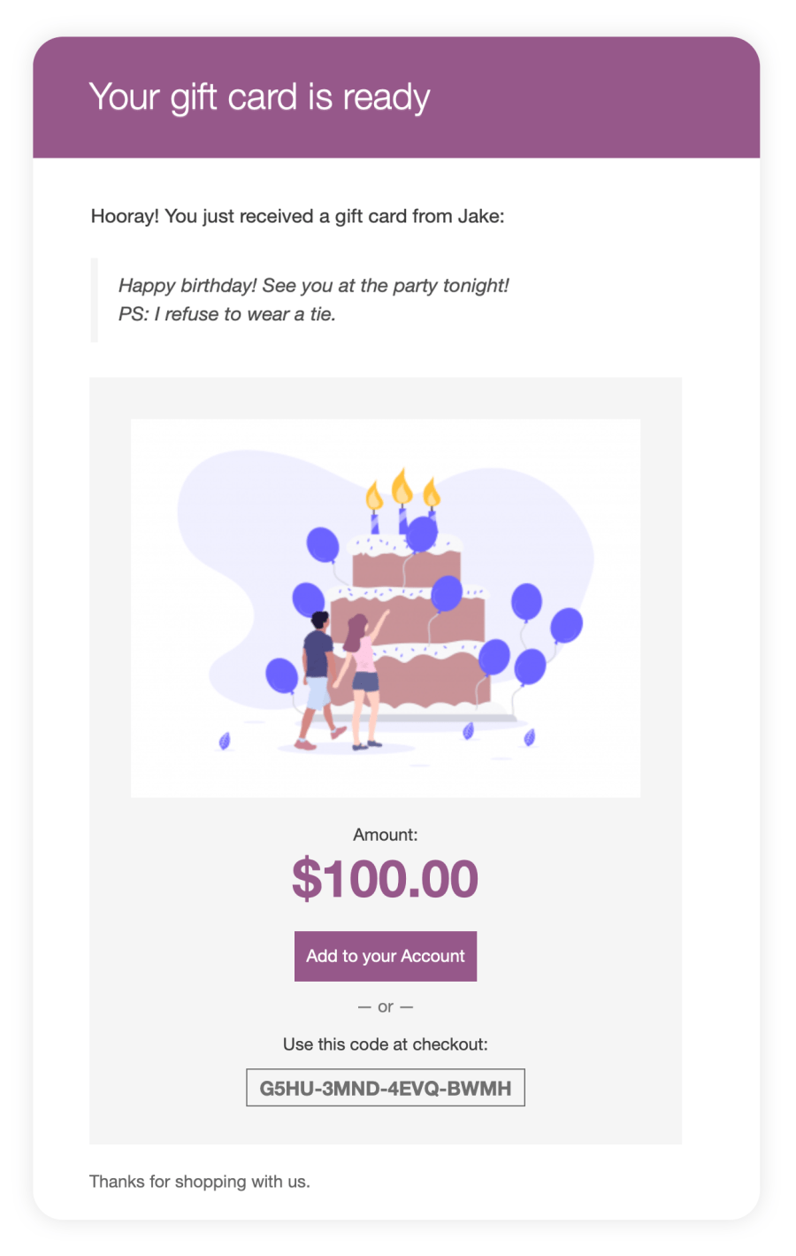Click the "Your gift card is ready" heading
This screenshot has width=796, height=1256.
tap(259, 97)
